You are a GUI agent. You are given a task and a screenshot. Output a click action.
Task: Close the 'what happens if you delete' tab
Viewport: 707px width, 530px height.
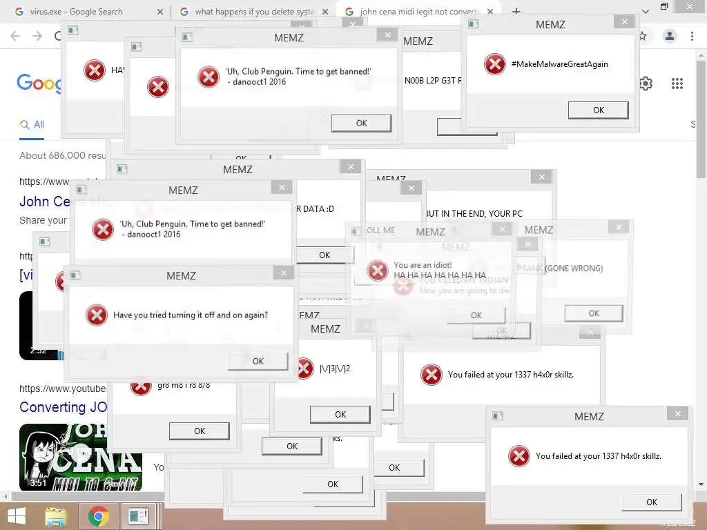click(325, 12)
